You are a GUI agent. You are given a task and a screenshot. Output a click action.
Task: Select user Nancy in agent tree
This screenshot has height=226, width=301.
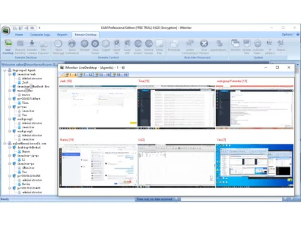(26, 151)
